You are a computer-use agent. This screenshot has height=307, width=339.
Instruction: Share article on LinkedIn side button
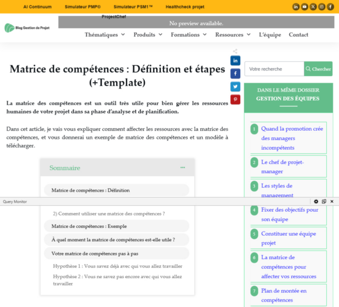[x=235, y=61]
